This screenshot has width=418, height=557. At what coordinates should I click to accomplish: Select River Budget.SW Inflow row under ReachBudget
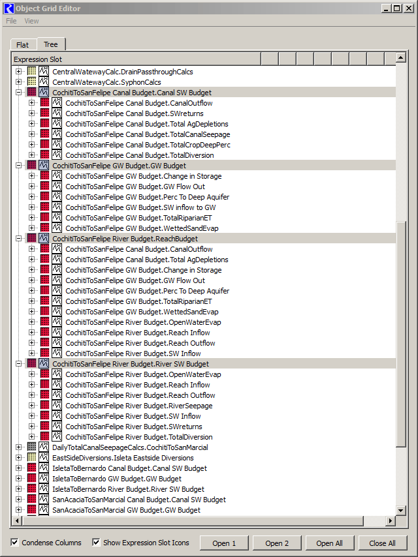(x=133, y=354)
